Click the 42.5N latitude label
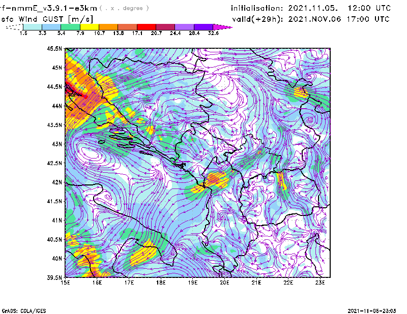 54,163
